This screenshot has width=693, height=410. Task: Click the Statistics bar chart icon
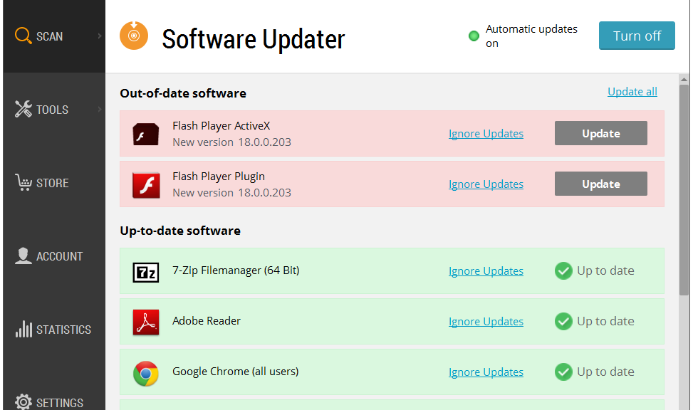tap(24, 330)
